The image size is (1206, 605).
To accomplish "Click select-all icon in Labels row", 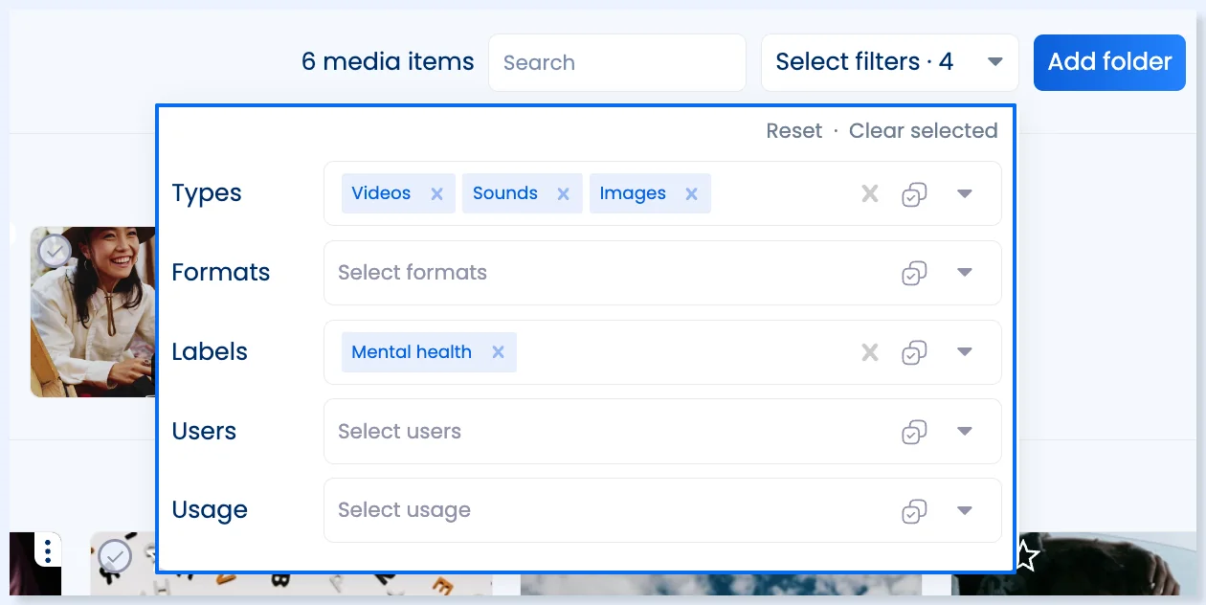I will (x=914, y=353).
